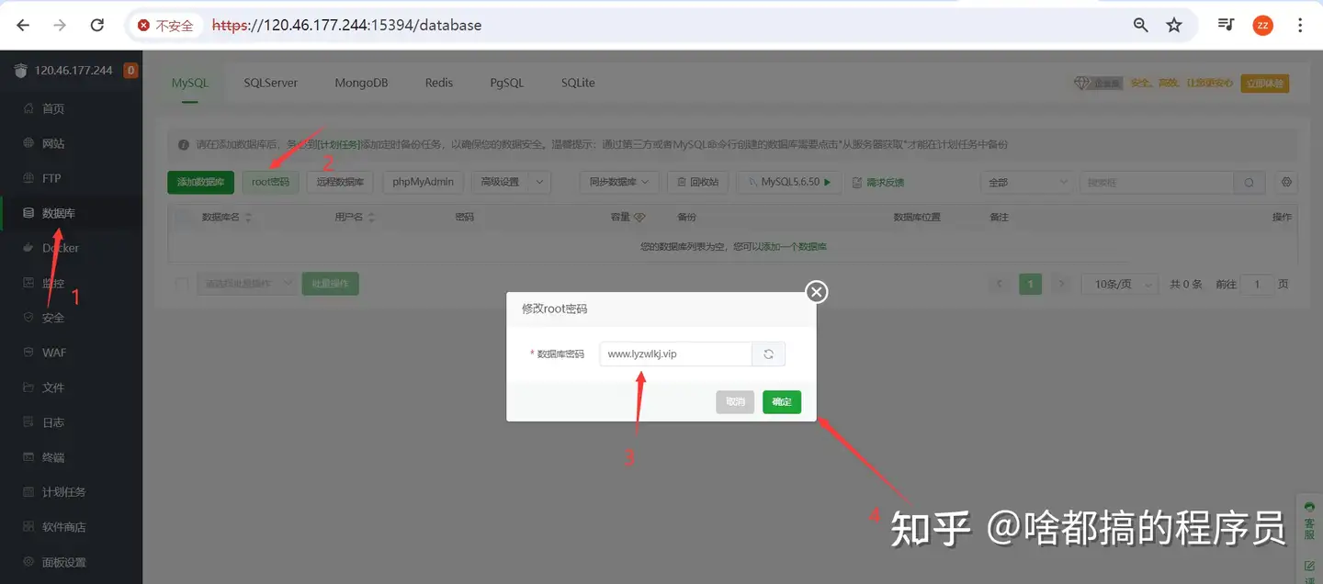Click the orange notification badge beside the server IP
Viewport: 1323px width, 584px height.
point(130,70)
